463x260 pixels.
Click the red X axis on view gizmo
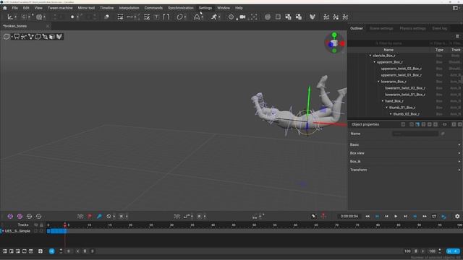click(342, 43)
